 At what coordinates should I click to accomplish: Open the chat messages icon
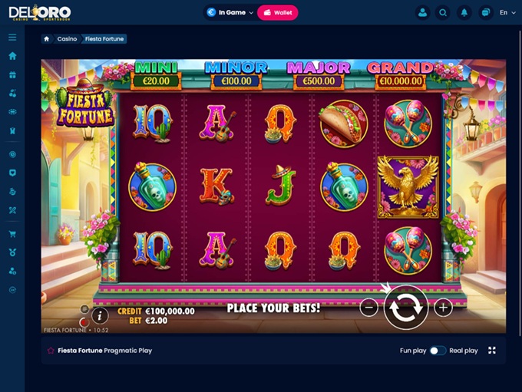[486, 12]
